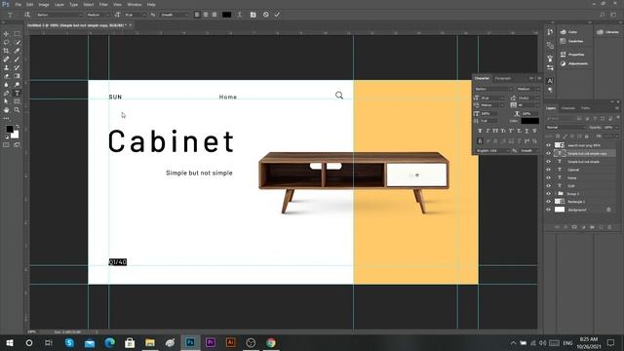Open the Filter menu
Viewport: 624px width, 351px height.
(103, 4)
